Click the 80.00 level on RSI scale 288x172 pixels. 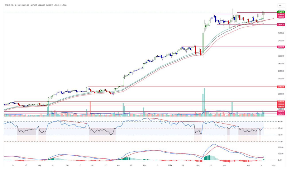[281, 122]
